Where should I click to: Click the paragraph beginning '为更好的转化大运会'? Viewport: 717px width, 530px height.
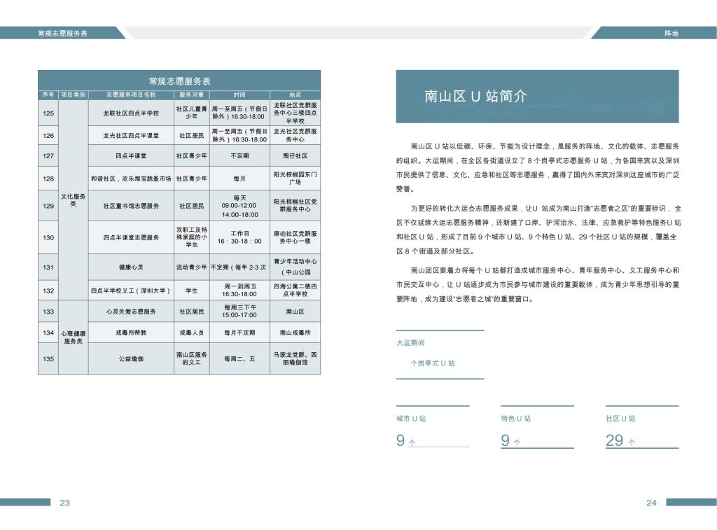[x=538, y=230]
